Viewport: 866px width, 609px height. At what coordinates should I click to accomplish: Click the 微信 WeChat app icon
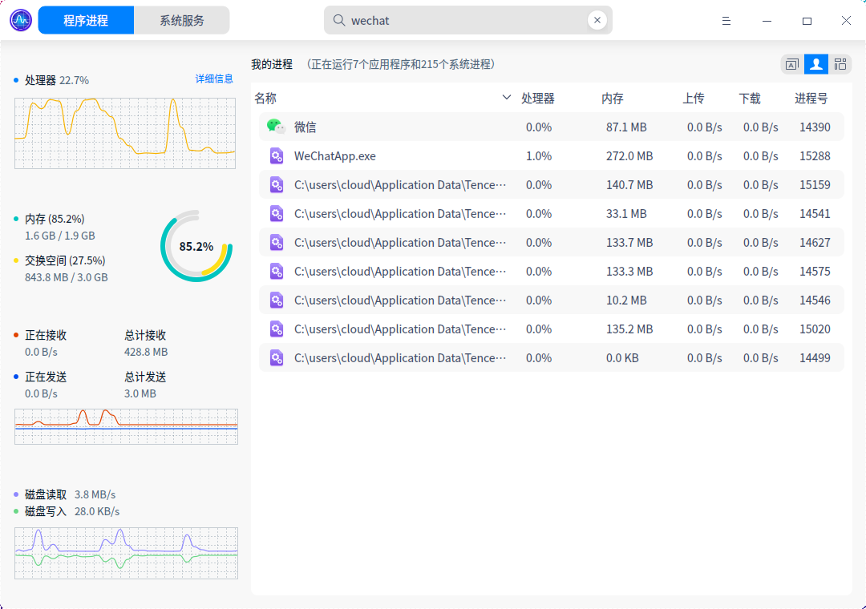click(277, 127)
